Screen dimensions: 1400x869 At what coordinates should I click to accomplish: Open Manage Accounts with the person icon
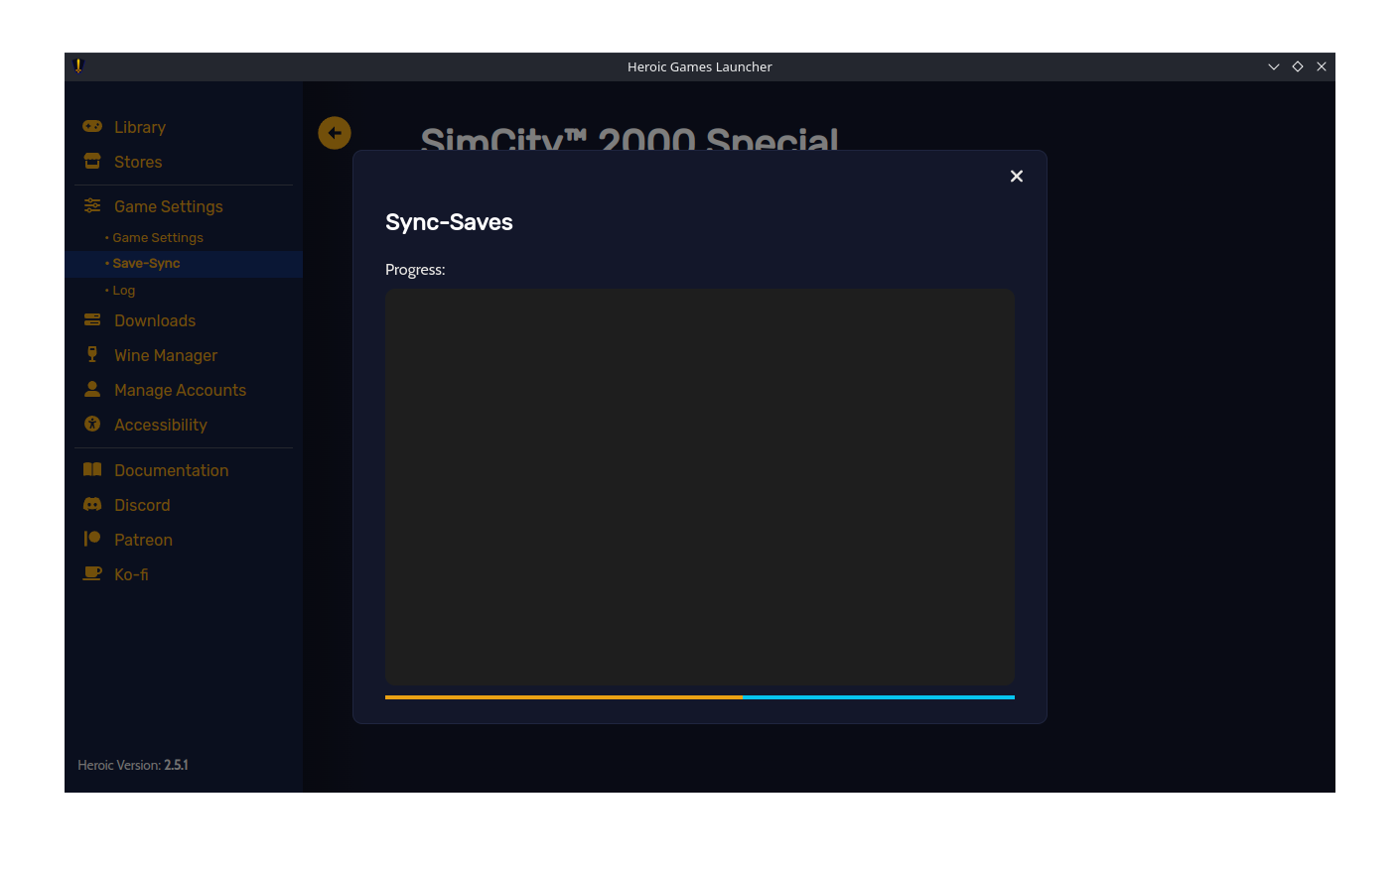point(92,389)
